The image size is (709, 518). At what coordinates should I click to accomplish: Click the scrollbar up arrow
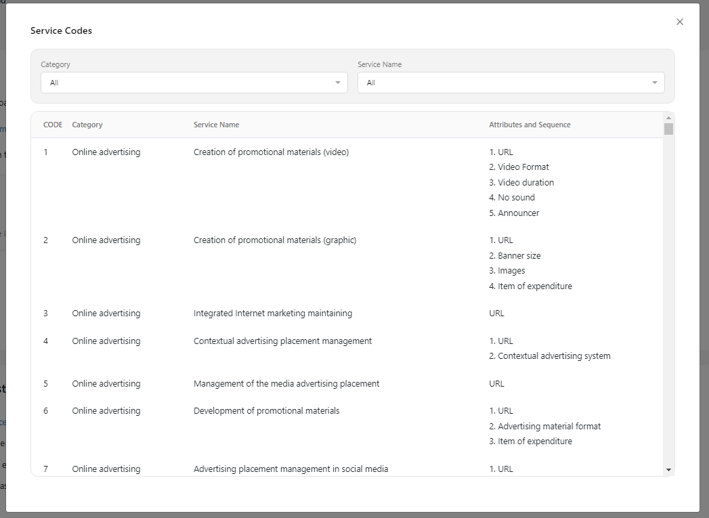click(x=669, y=118)
